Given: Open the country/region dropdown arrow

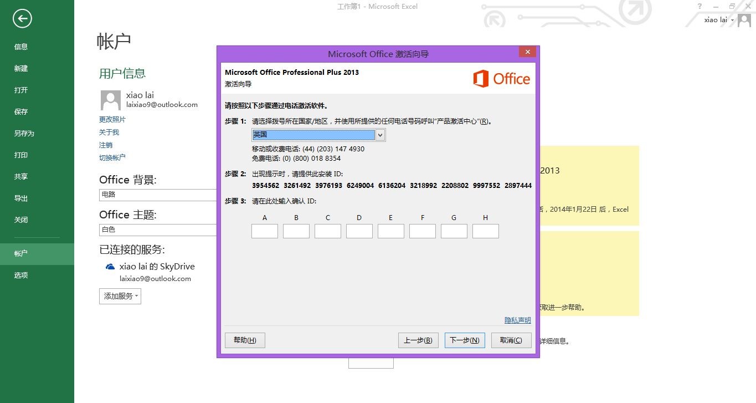Looking at the screenshot, I should coord(380,135).
